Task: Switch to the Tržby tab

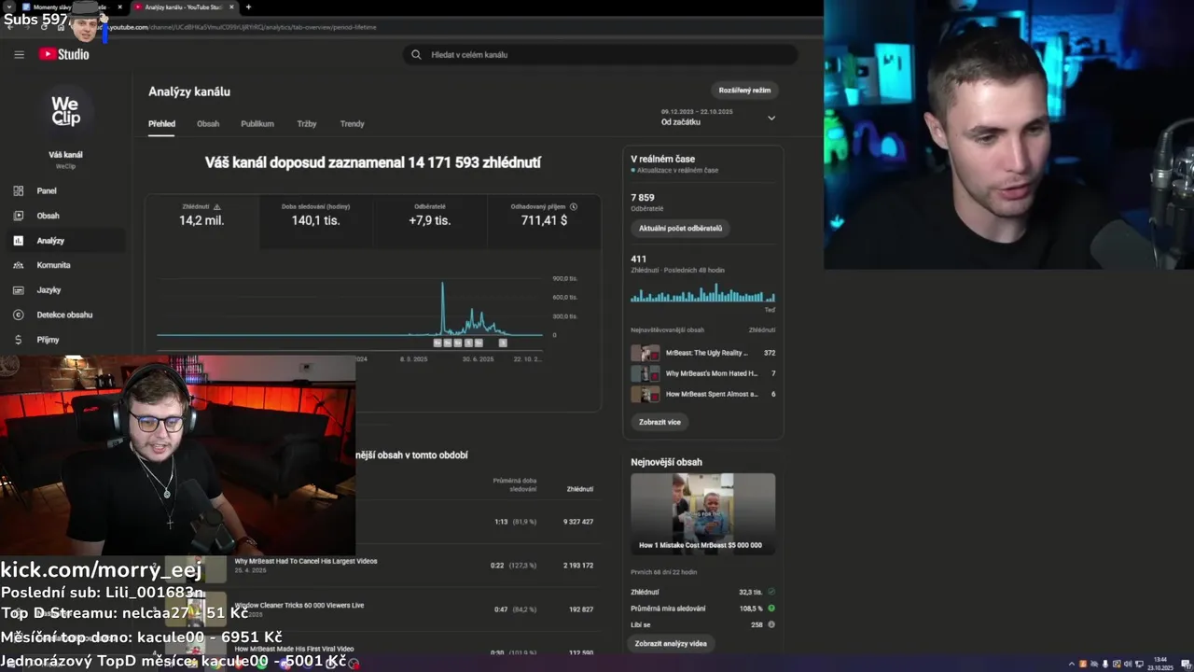Action: 307,123
